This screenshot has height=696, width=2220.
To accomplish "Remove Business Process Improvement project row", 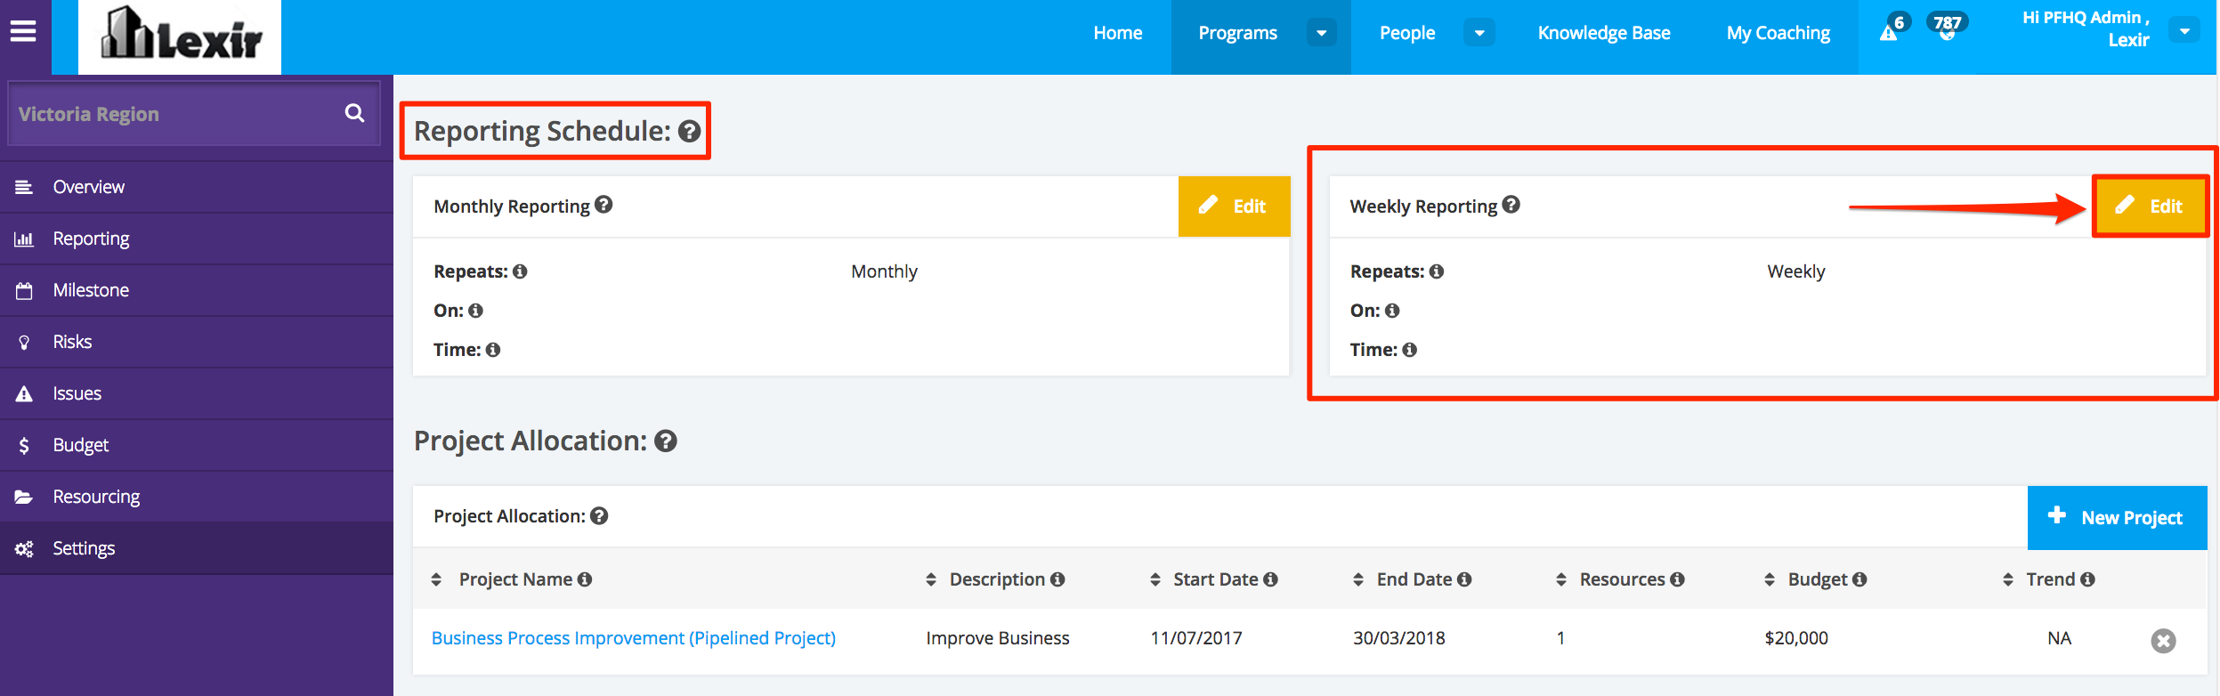I will 2163,641.
